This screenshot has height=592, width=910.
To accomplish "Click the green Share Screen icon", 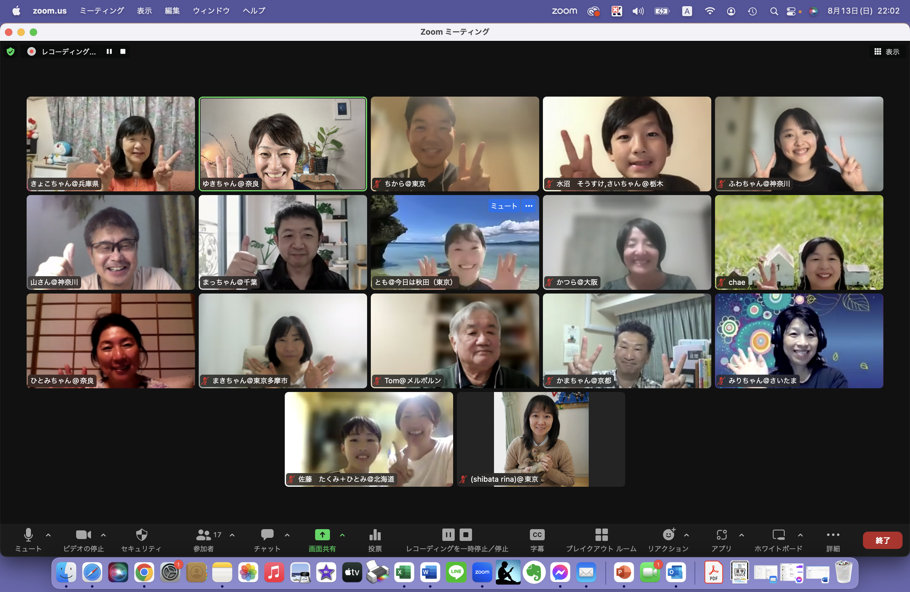I will pos(322,535).
